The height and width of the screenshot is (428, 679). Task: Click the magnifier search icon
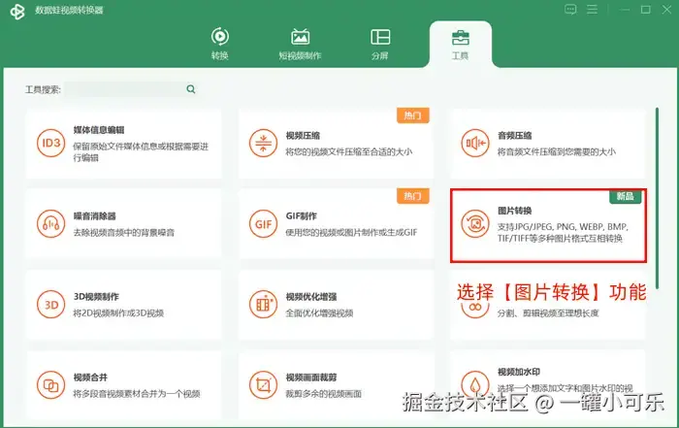[x=191, y=89]
